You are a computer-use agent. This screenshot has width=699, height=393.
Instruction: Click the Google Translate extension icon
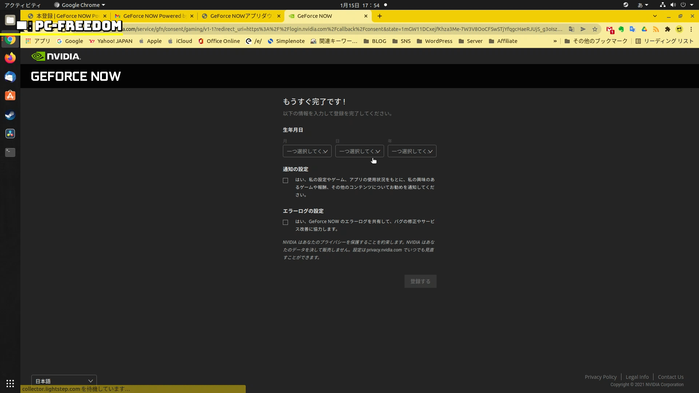633,29
